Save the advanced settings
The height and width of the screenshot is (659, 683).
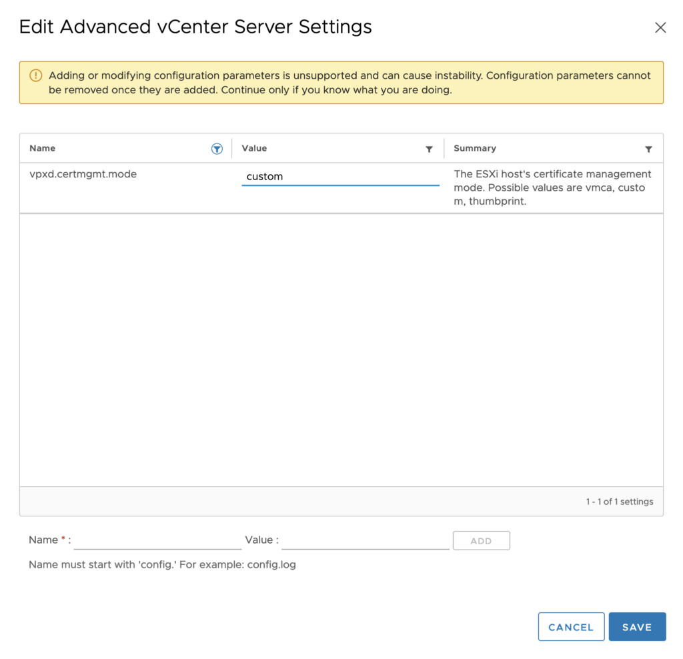637,627
